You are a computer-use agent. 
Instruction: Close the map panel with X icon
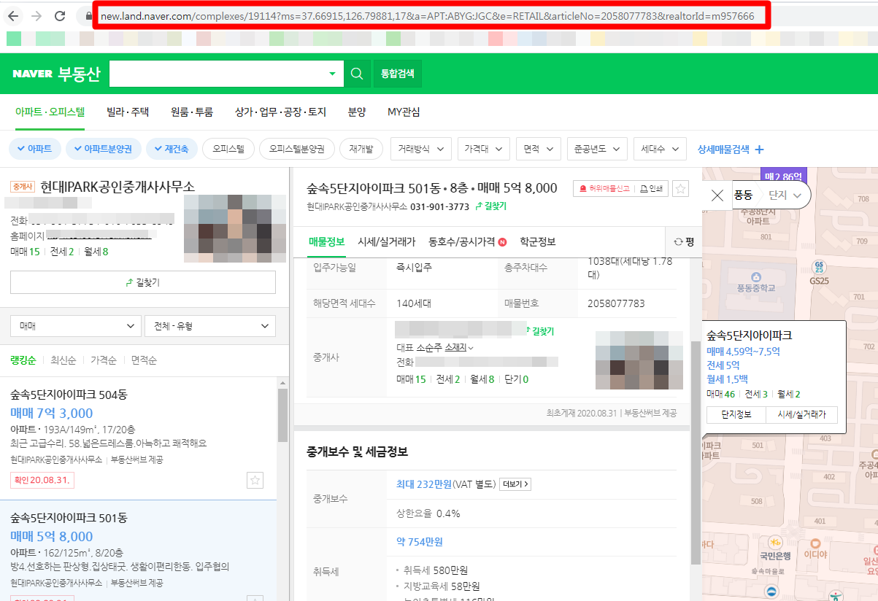717,195
